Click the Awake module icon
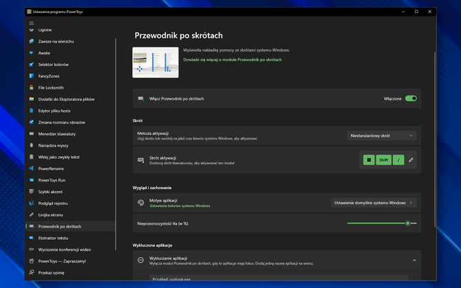The image size is (461, 288). (32, 53)
